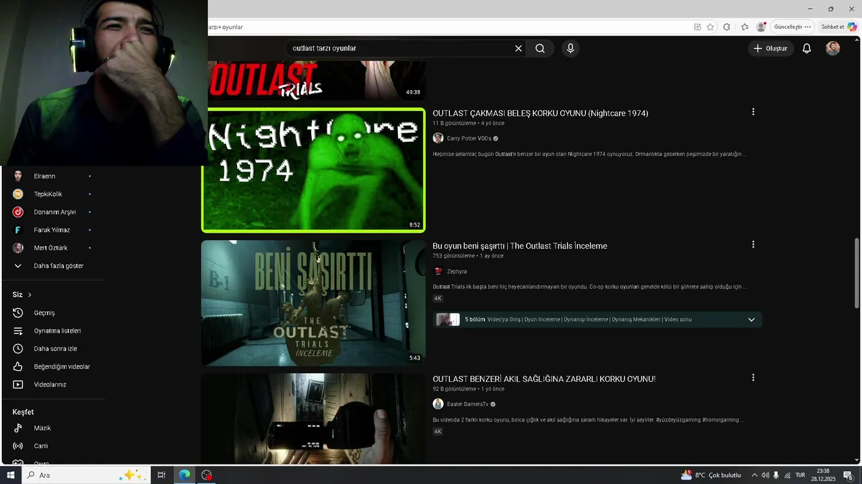Open the 5 bölüm chapter preview thumbnail
This screenshot has height=484, width=862.
448,319
